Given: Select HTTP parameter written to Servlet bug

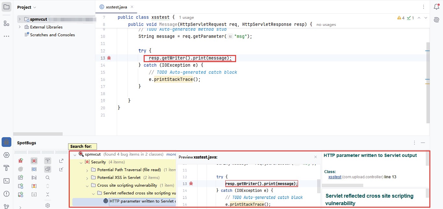Looking at the screenshot, I should 124,201.
